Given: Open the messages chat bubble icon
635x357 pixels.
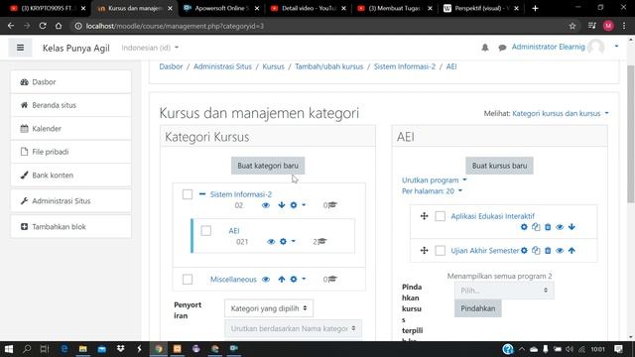Looking at the screenshot, I should point(502,48).
